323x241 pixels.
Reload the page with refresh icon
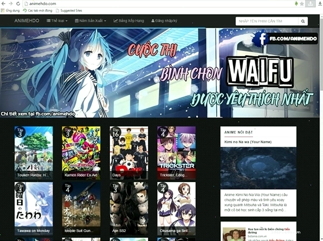click(18, 3)
